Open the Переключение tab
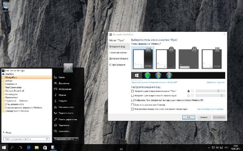The image size is (243, 151). pyautogui.click(x=118, y=52)
